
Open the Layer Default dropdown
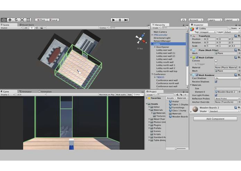232,32
